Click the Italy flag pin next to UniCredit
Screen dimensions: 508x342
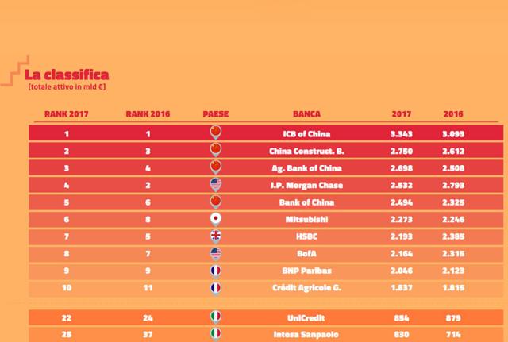(x=215, y=317)
